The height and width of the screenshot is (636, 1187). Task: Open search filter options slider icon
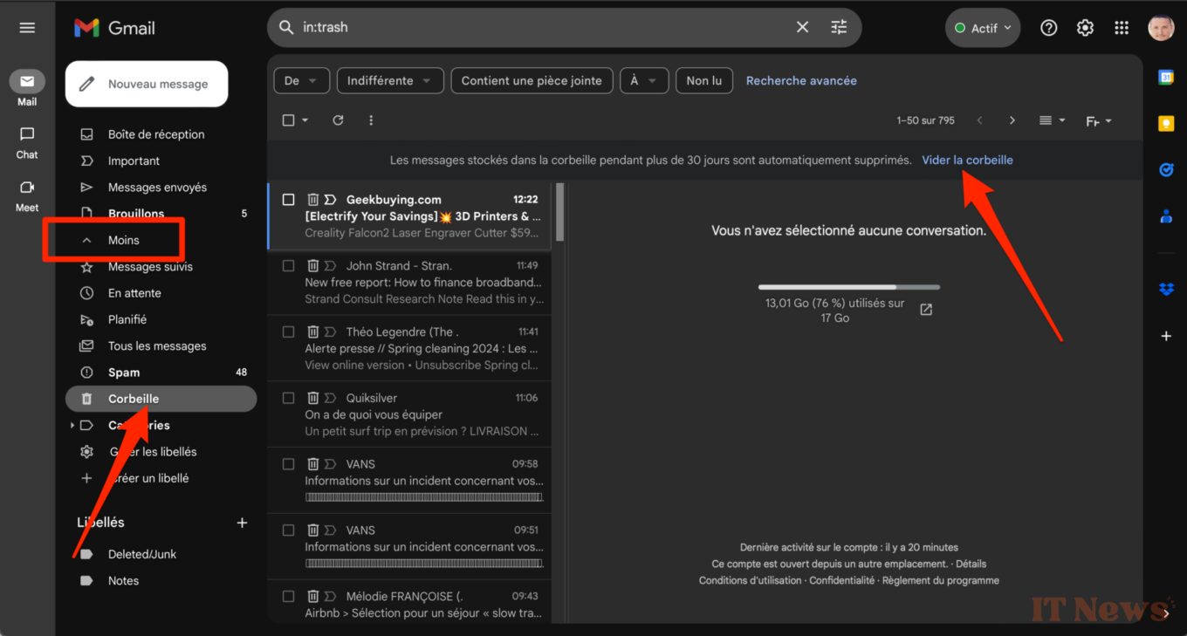(x=839, y=27)
